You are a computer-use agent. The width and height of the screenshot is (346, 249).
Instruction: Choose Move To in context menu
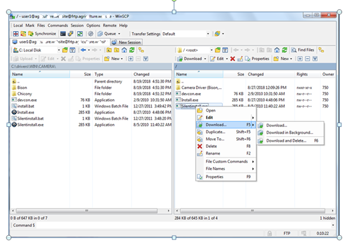point(226,139)
